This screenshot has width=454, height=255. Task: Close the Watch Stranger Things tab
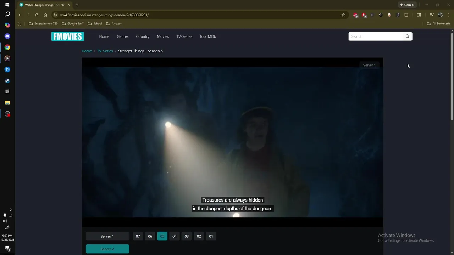[68, 5]
